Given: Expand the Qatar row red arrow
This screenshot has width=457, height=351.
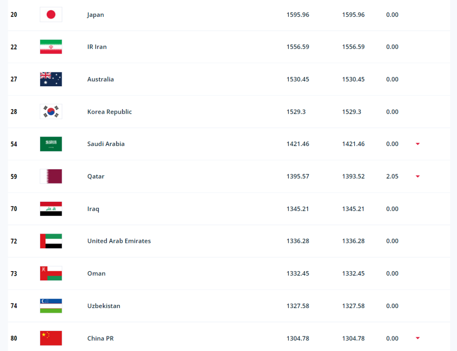Looking at the screenshot, I should 418,176.
